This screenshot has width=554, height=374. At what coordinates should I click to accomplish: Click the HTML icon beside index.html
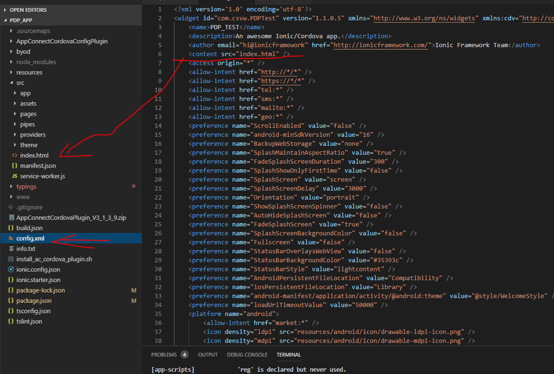(x=15, y=155)
